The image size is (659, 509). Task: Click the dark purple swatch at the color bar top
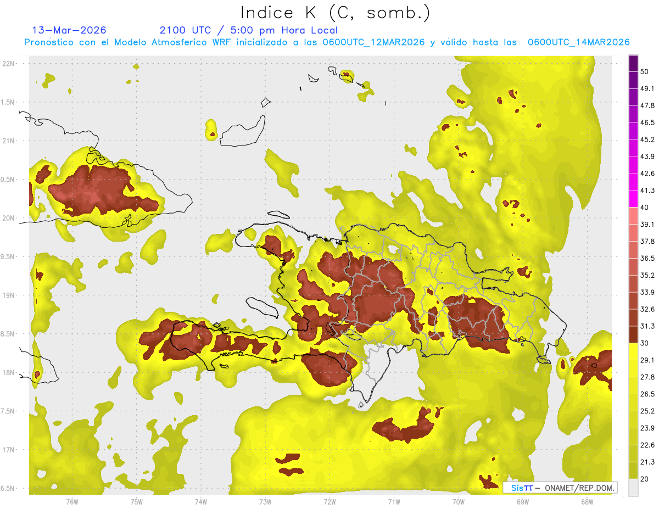click(633, 64)
